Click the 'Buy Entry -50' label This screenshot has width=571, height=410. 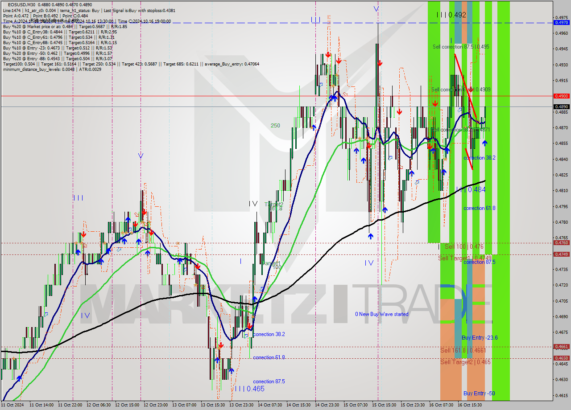(x=479, y=394)
